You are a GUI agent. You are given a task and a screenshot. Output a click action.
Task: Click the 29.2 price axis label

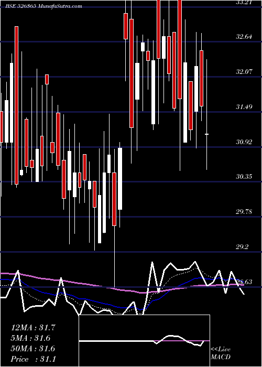point(242,247)
